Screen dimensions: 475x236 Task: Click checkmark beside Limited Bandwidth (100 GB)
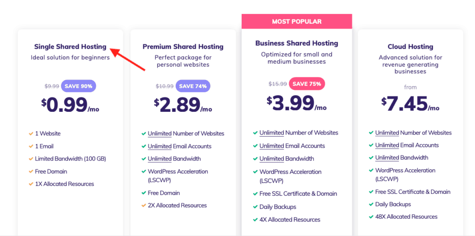click(x=31, y=159)
